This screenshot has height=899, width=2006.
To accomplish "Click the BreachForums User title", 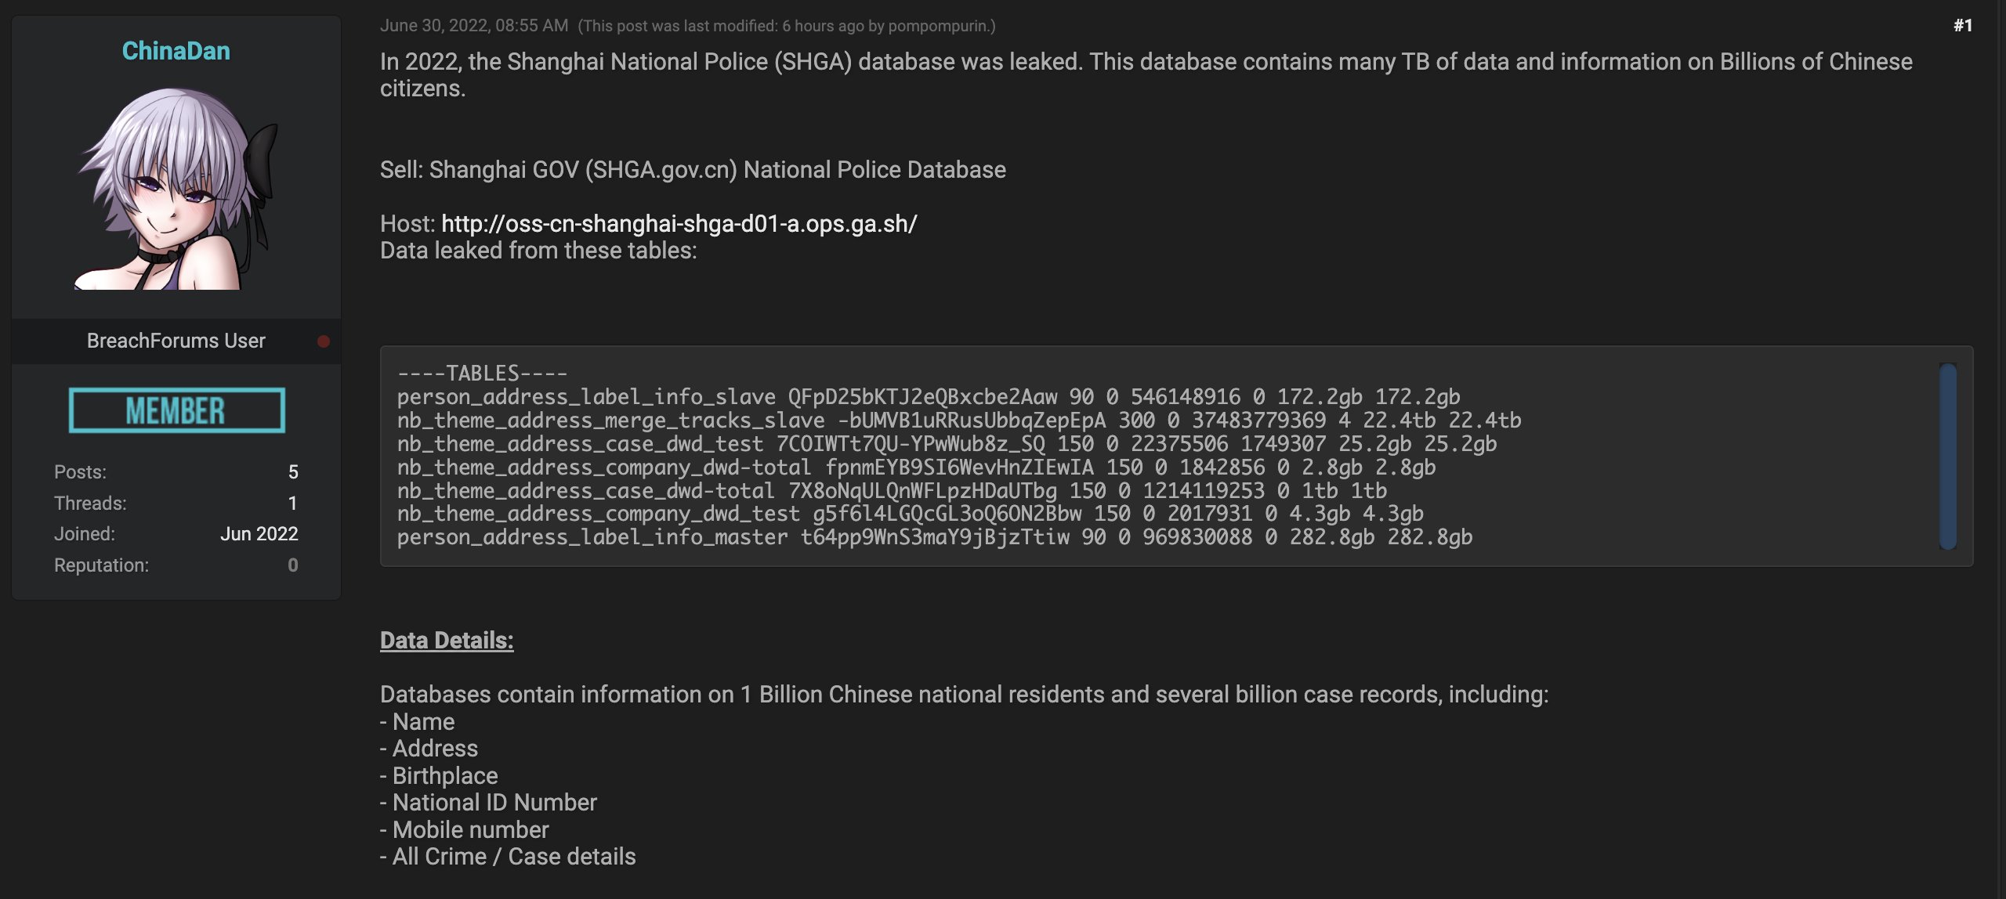I will point(176,341).
